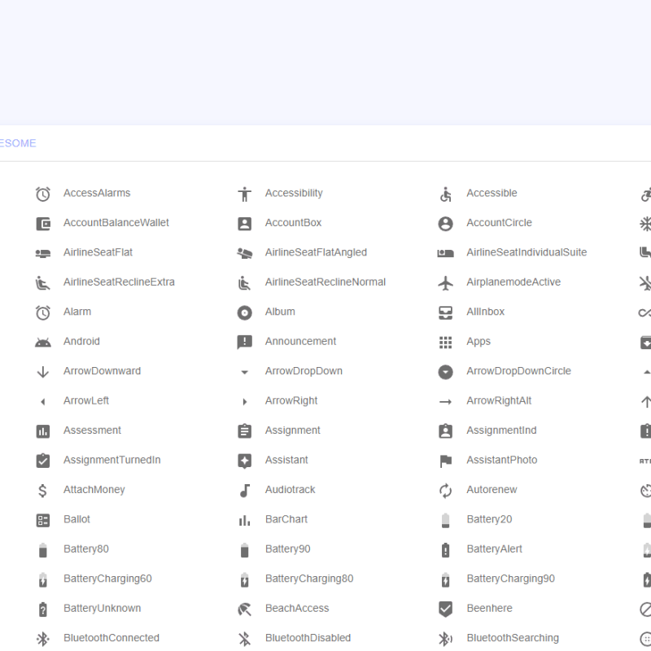Select the Accessibility person icon

coord(244,194)
